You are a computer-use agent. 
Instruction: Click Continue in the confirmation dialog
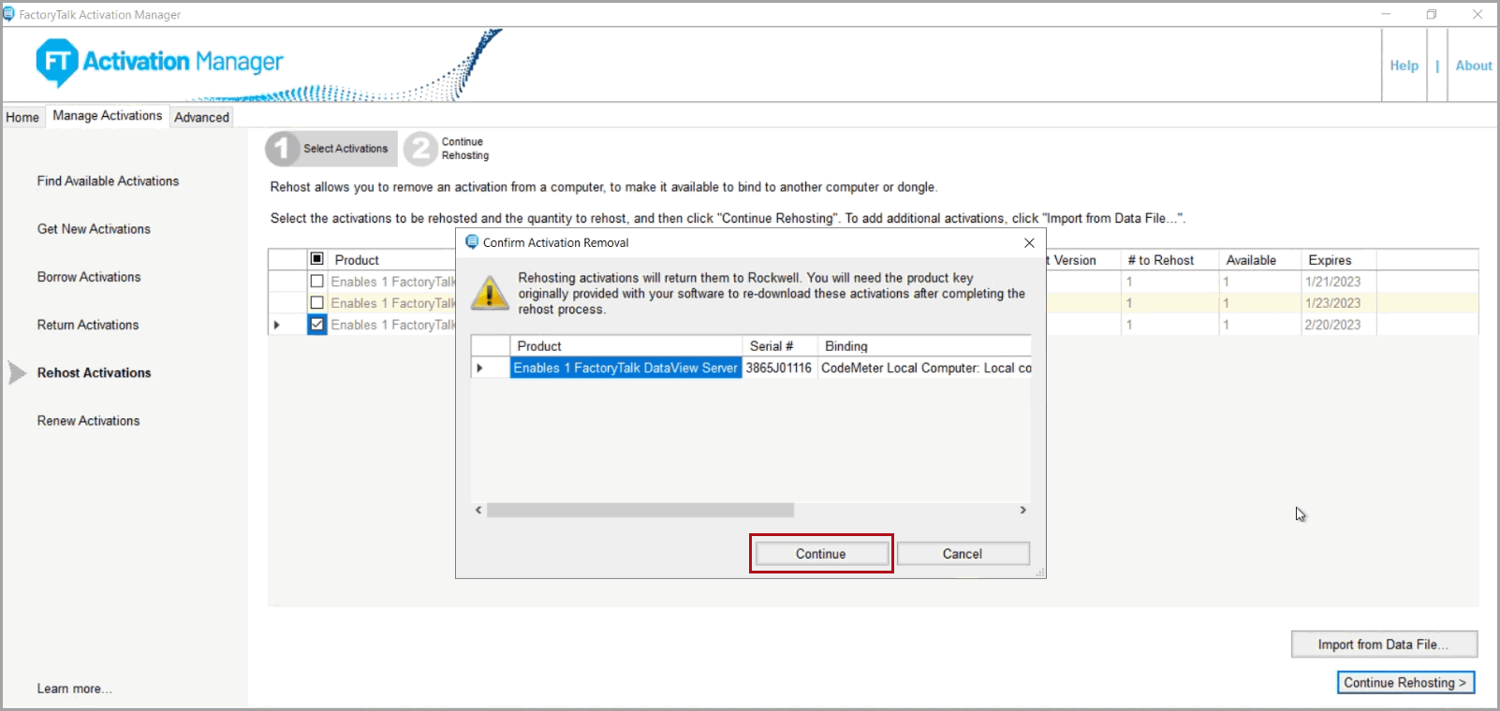pos(821,554)
